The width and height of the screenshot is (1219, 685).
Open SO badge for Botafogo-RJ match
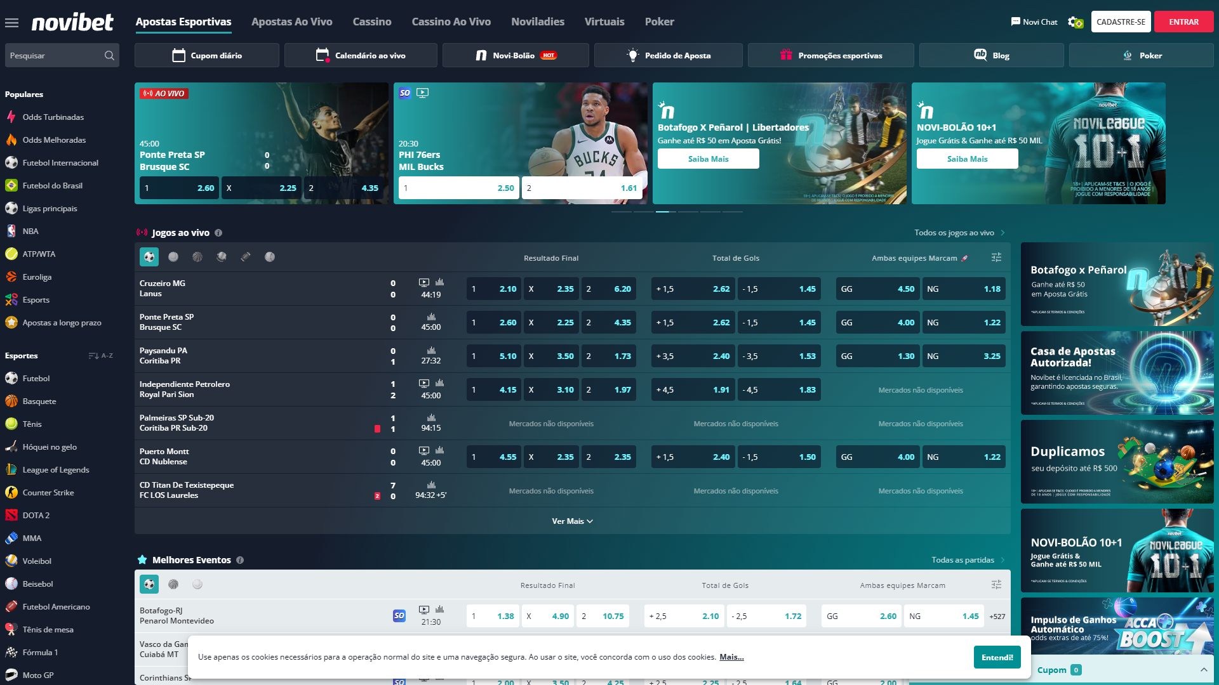(x=399, y=615)
